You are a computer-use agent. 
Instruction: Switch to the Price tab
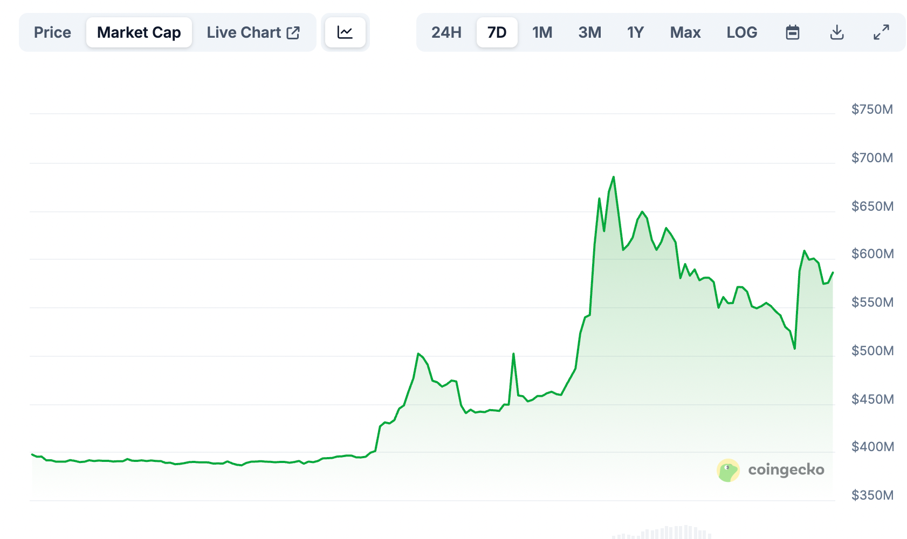(x=52, y=32)
